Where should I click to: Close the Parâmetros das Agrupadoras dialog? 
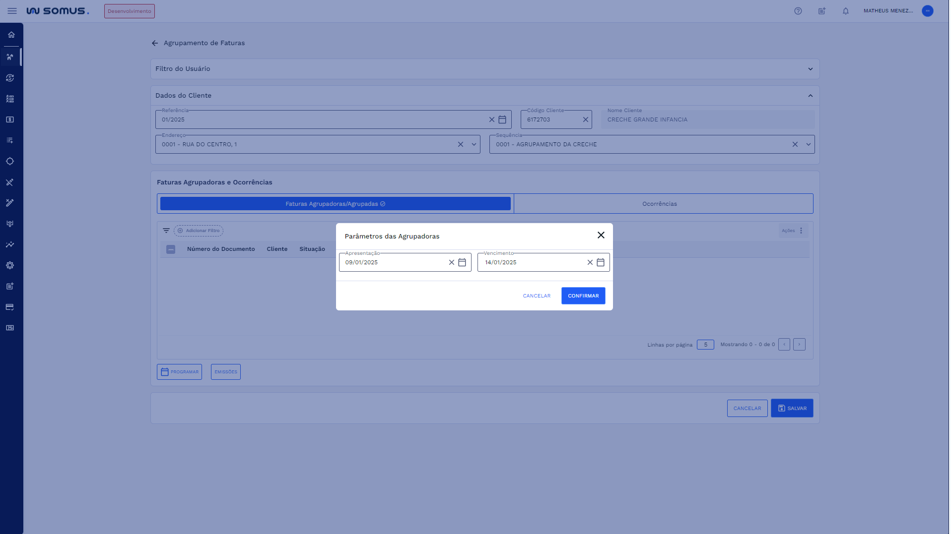(601, 235)
